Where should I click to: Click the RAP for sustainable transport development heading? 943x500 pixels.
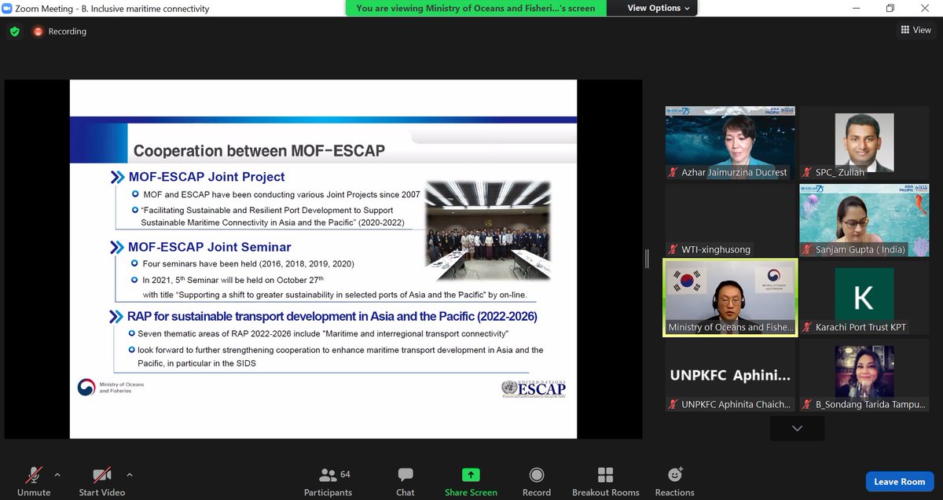pos(332,317)
